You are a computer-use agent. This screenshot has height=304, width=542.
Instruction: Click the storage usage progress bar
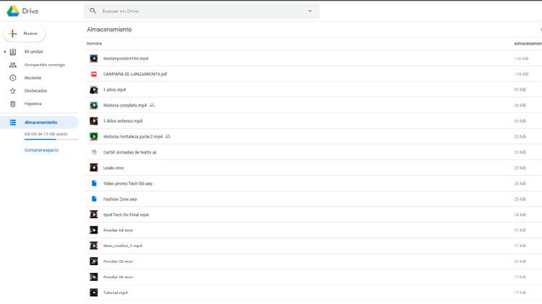(51, 139)
